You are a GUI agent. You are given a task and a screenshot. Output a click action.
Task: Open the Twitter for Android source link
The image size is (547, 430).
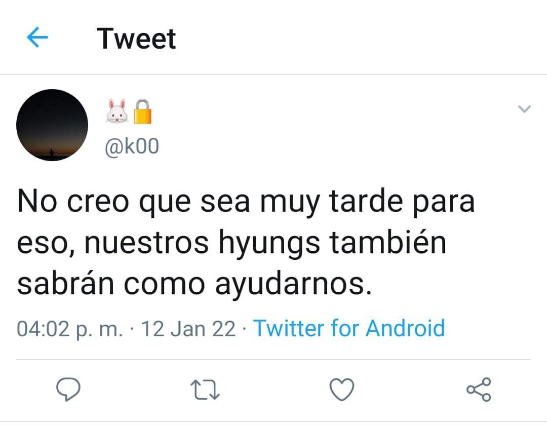point(349,328)
